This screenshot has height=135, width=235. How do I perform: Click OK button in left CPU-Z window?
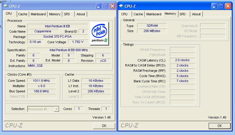pos(104,126)
